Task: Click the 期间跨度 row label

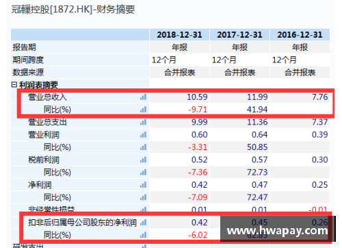Action: click(x=28, y=60)
